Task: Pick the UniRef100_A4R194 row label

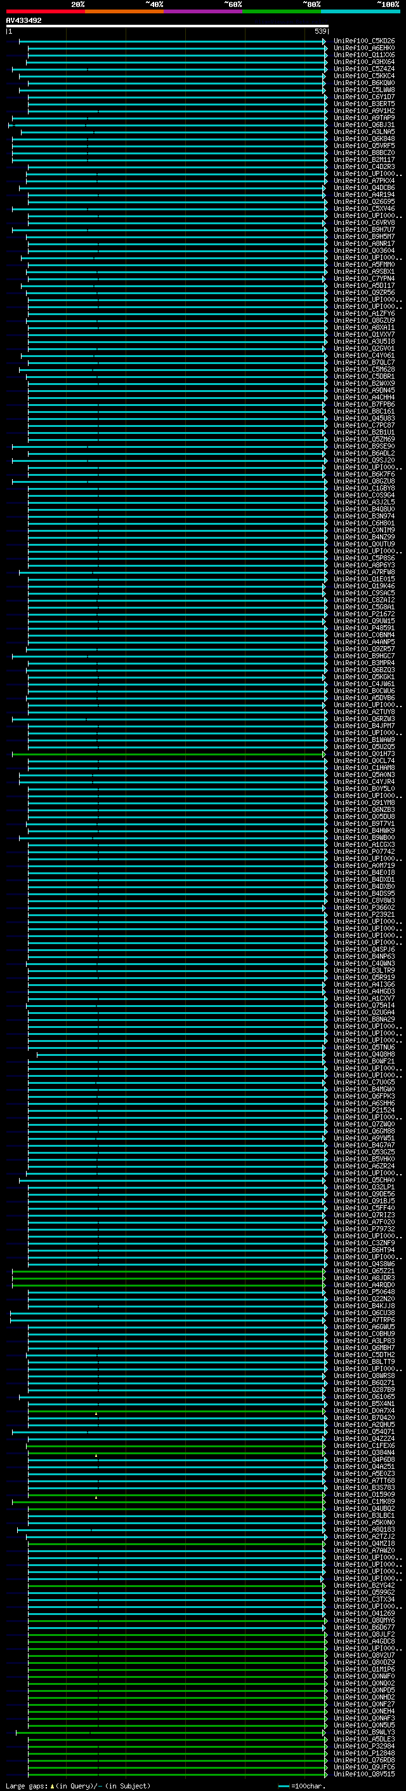Action: (x=364, y=194)
